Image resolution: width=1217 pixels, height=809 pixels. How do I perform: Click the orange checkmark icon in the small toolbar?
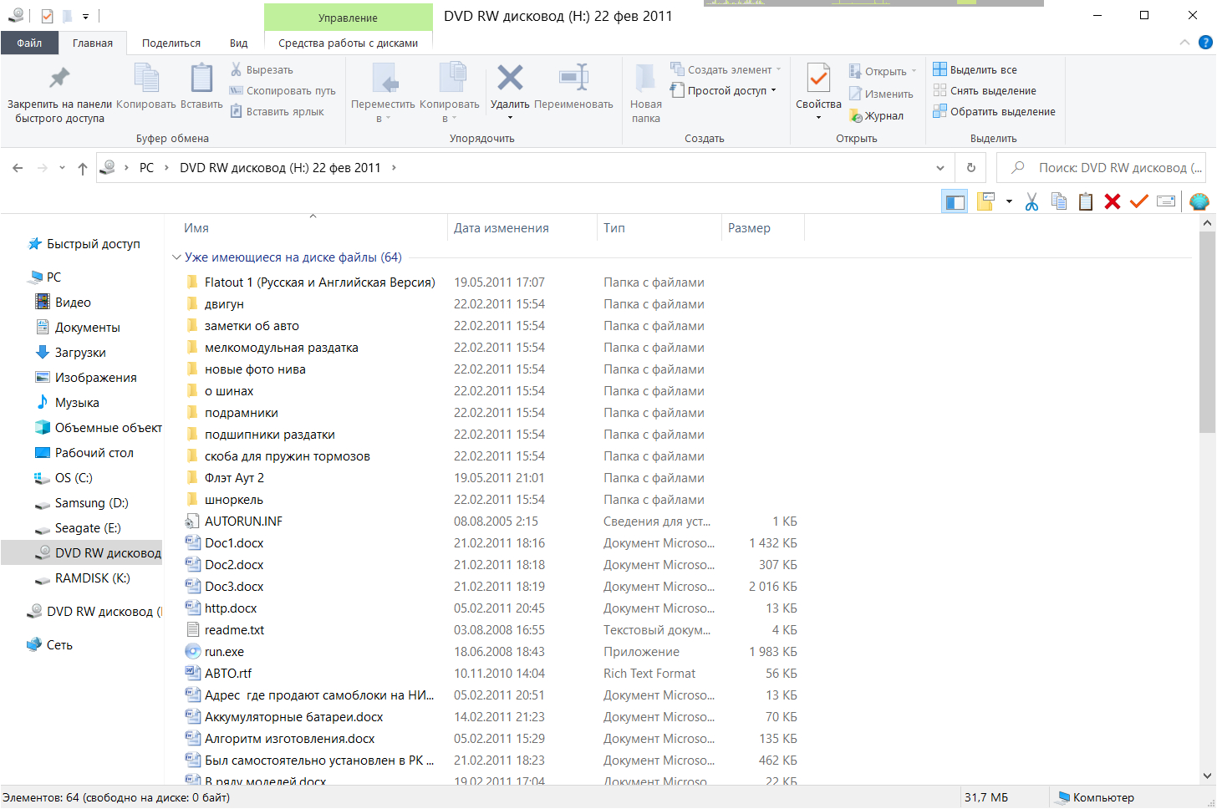[x=1138, y=201]
